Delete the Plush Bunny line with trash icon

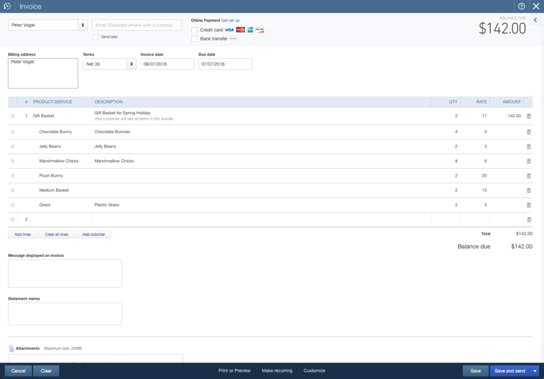tap(529, 176)
